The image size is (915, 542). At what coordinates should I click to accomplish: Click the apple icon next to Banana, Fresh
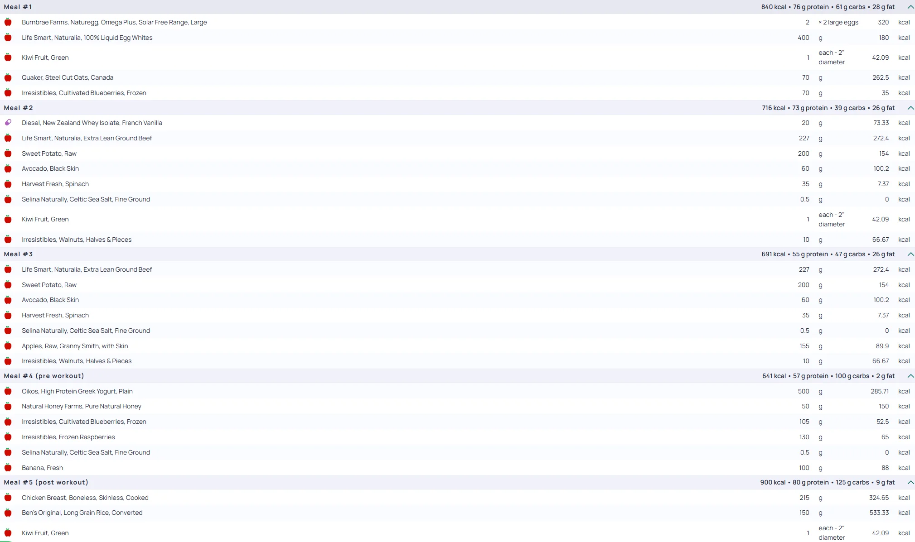[8, 468]
